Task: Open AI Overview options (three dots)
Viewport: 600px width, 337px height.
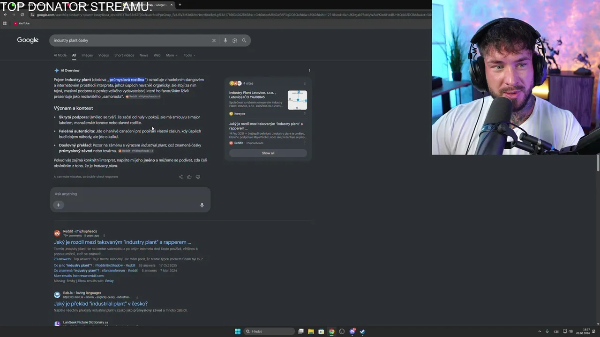Action: coord(309,71)
